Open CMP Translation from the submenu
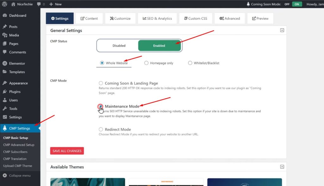 (x=15, y=159)
